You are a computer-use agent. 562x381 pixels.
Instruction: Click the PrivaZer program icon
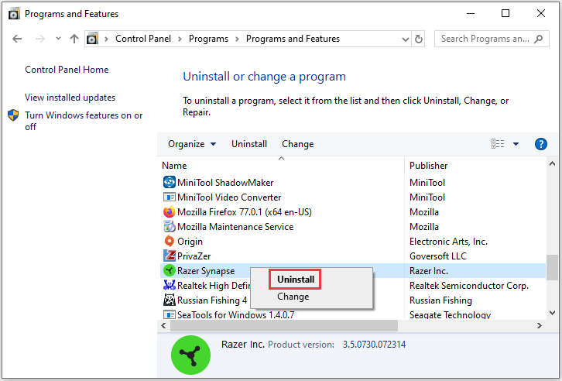pos(170,256)
